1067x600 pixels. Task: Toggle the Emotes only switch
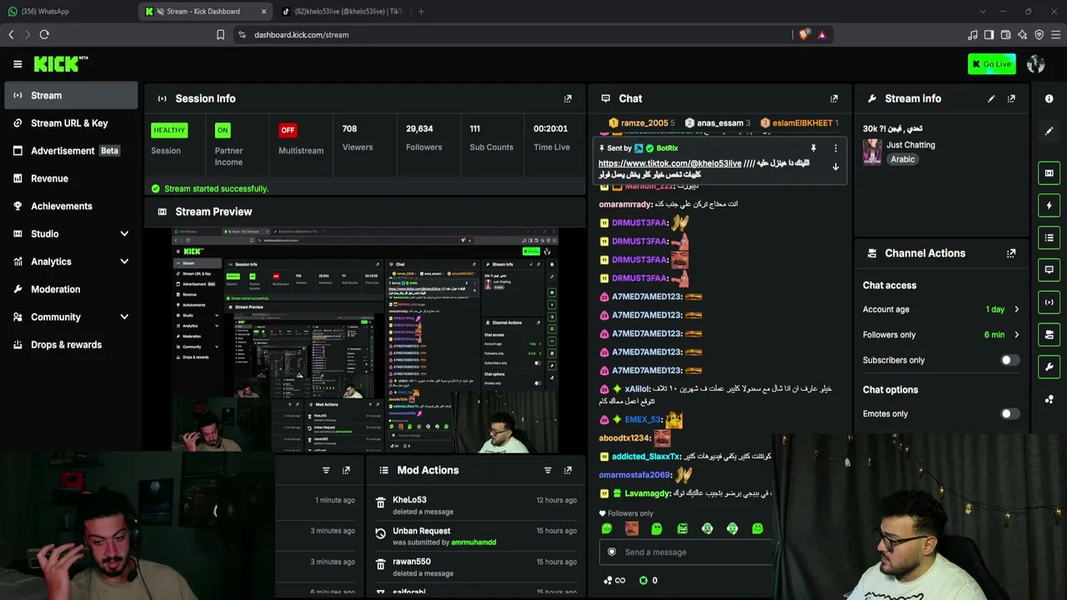pos(1009,414)
